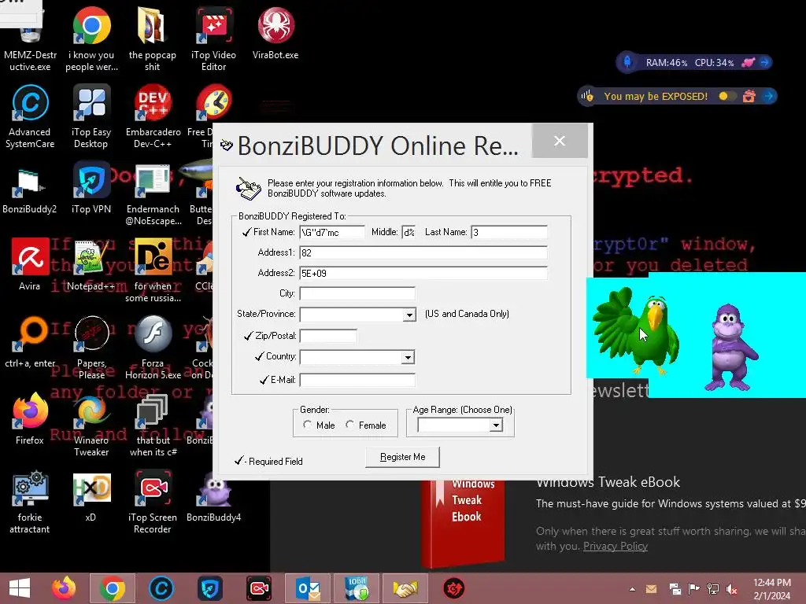Image resolution: width=806 pixels, height=604 pixels.
Task: Open Firefox from the taskbar
Action: click(64, 588)
